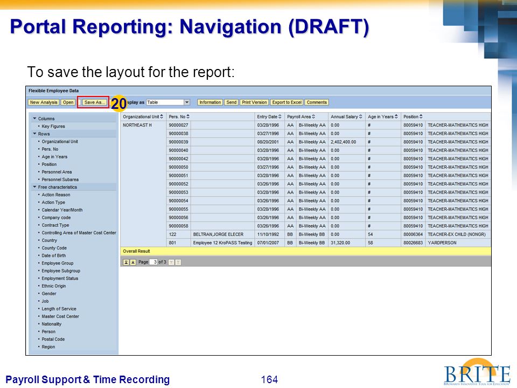Select Key Figures in Columns
Viewport: 517px width, 388px height.
coord(53,126)
